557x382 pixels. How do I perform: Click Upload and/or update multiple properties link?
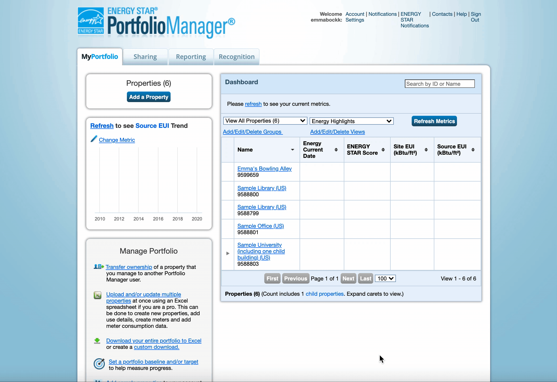tap(143, 298)
